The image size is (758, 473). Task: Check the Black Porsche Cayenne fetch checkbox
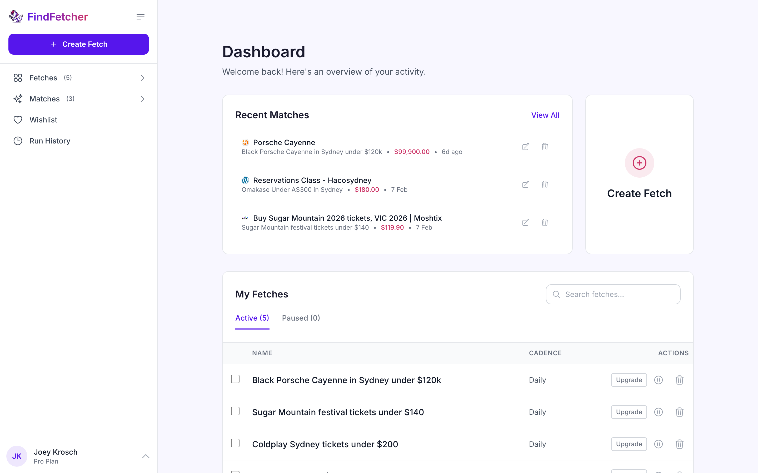tap(235, 379)
